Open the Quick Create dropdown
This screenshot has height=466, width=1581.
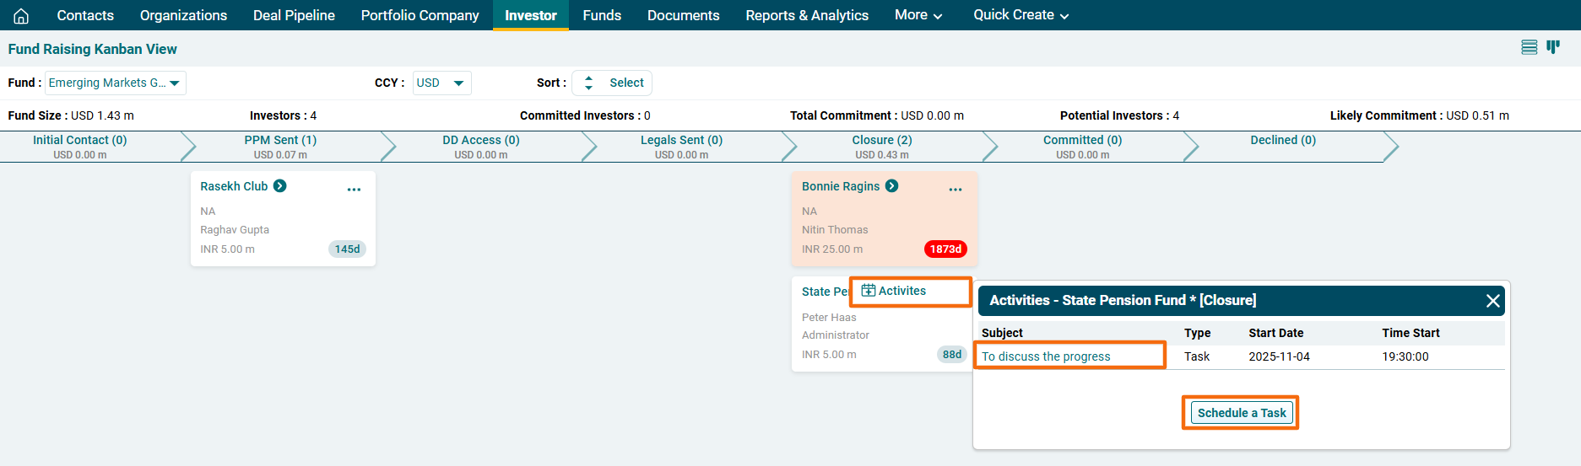[x=1021, y=15]
